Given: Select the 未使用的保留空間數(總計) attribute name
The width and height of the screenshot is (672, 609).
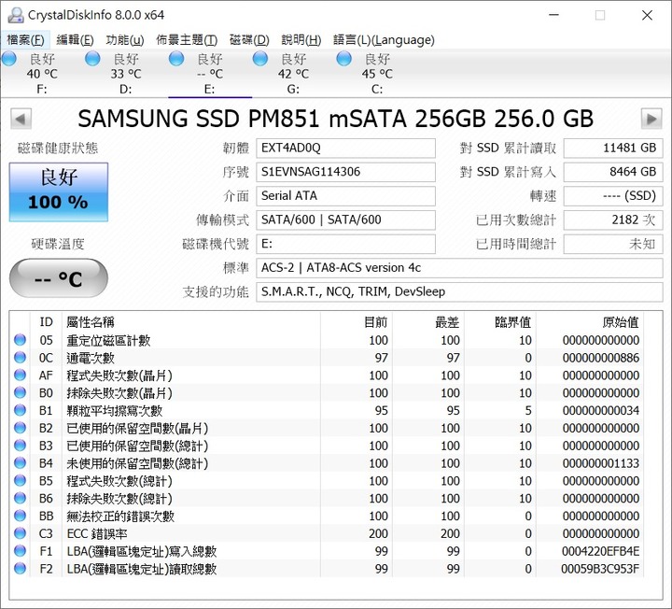Looking at the screenshot, I should click(137, 463).
